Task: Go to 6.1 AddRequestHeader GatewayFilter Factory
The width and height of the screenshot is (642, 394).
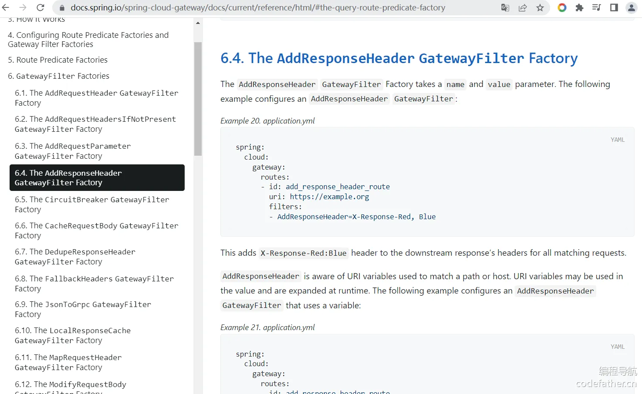Action: coord(96,98)
